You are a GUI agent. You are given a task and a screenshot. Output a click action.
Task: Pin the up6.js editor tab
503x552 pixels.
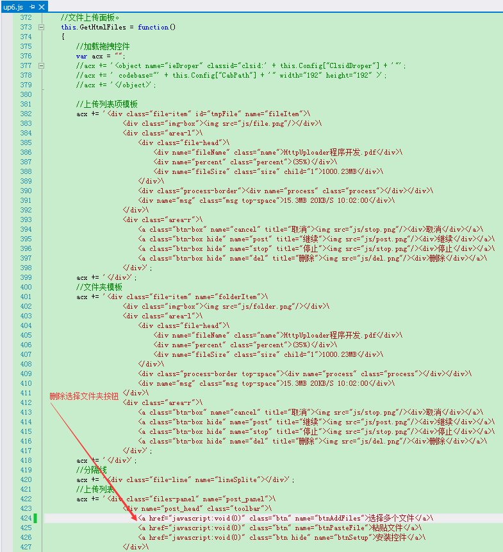click(32, 6)
